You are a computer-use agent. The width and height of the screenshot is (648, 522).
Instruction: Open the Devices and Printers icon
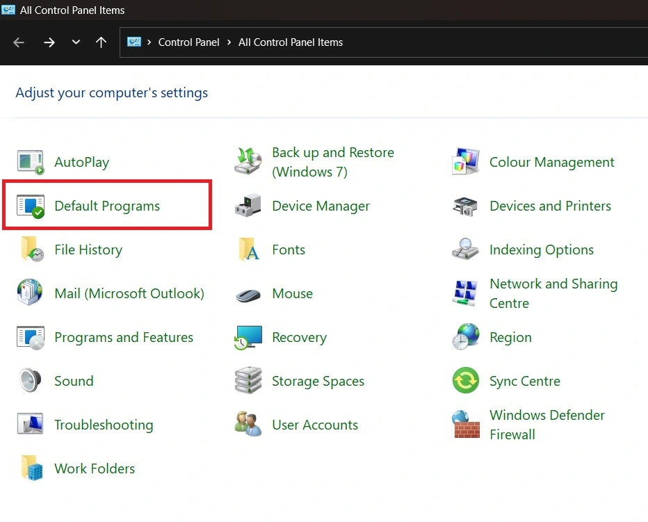point(465,206)
